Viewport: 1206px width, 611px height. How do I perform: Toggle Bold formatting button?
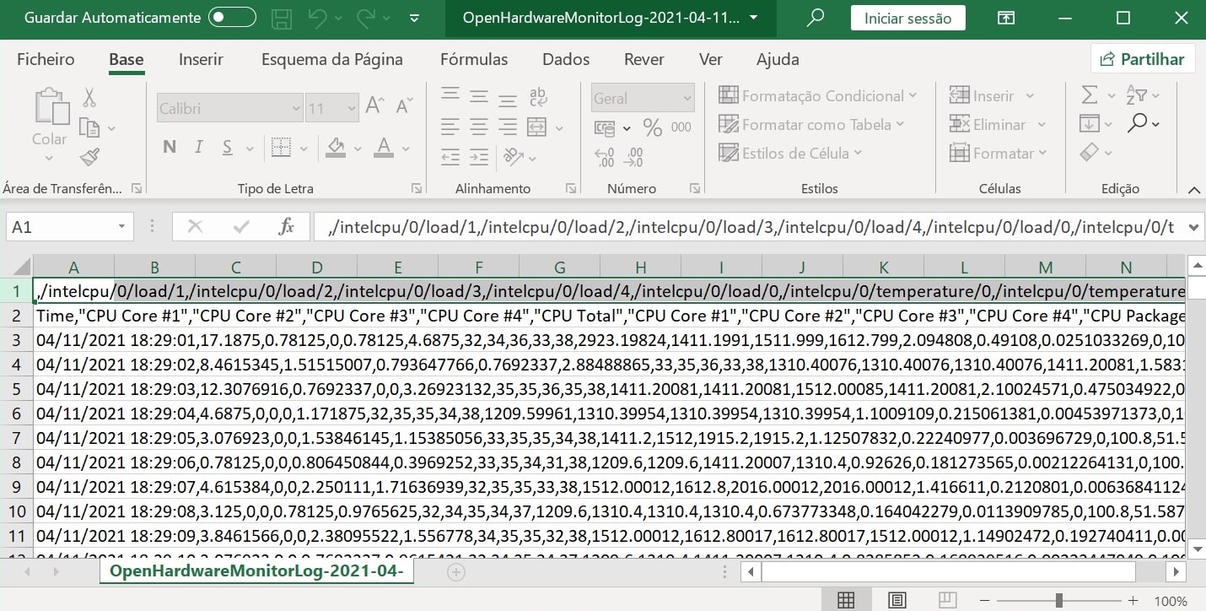(x=170, y=148)
